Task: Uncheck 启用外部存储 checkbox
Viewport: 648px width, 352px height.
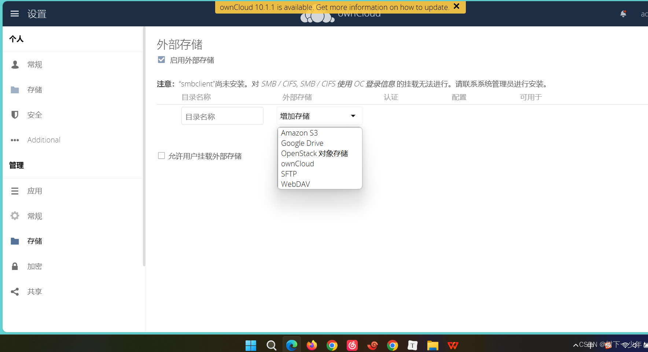Action: tap(161, 60)
